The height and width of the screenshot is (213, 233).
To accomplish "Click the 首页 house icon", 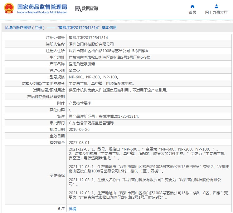I will (x=192, y=6).
